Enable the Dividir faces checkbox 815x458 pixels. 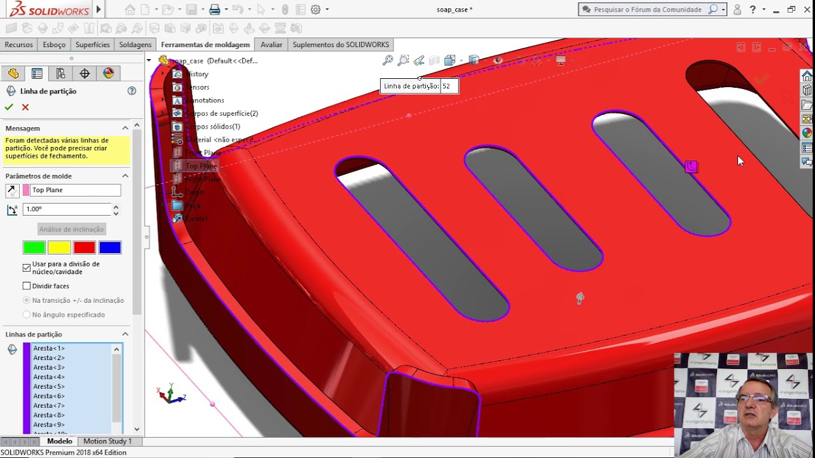[27, 286]
